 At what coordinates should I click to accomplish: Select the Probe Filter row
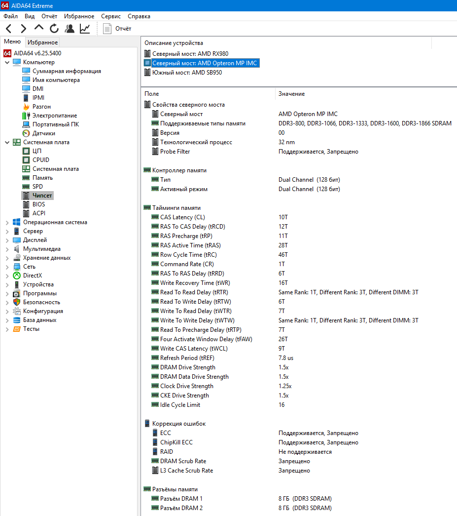click(x=299, y=152)
